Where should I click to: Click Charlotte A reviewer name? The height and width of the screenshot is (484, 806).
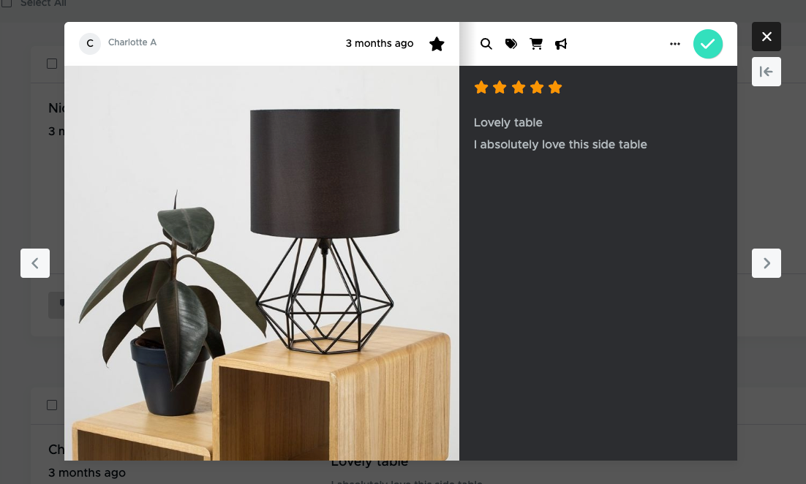coord(132,42)
